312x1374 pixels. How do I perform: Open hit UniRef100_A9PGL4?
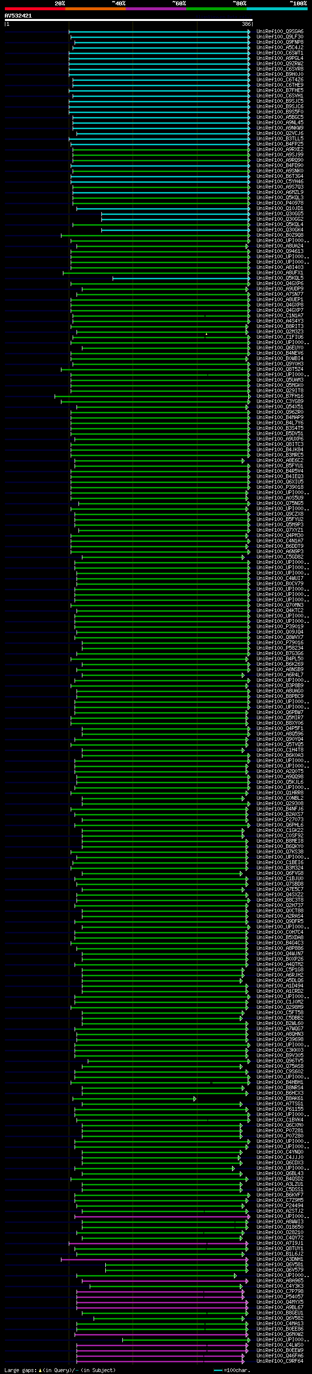click(280, 58)
